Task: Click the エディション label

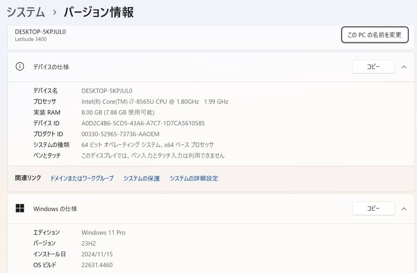Action: click(x=46, y=232)
